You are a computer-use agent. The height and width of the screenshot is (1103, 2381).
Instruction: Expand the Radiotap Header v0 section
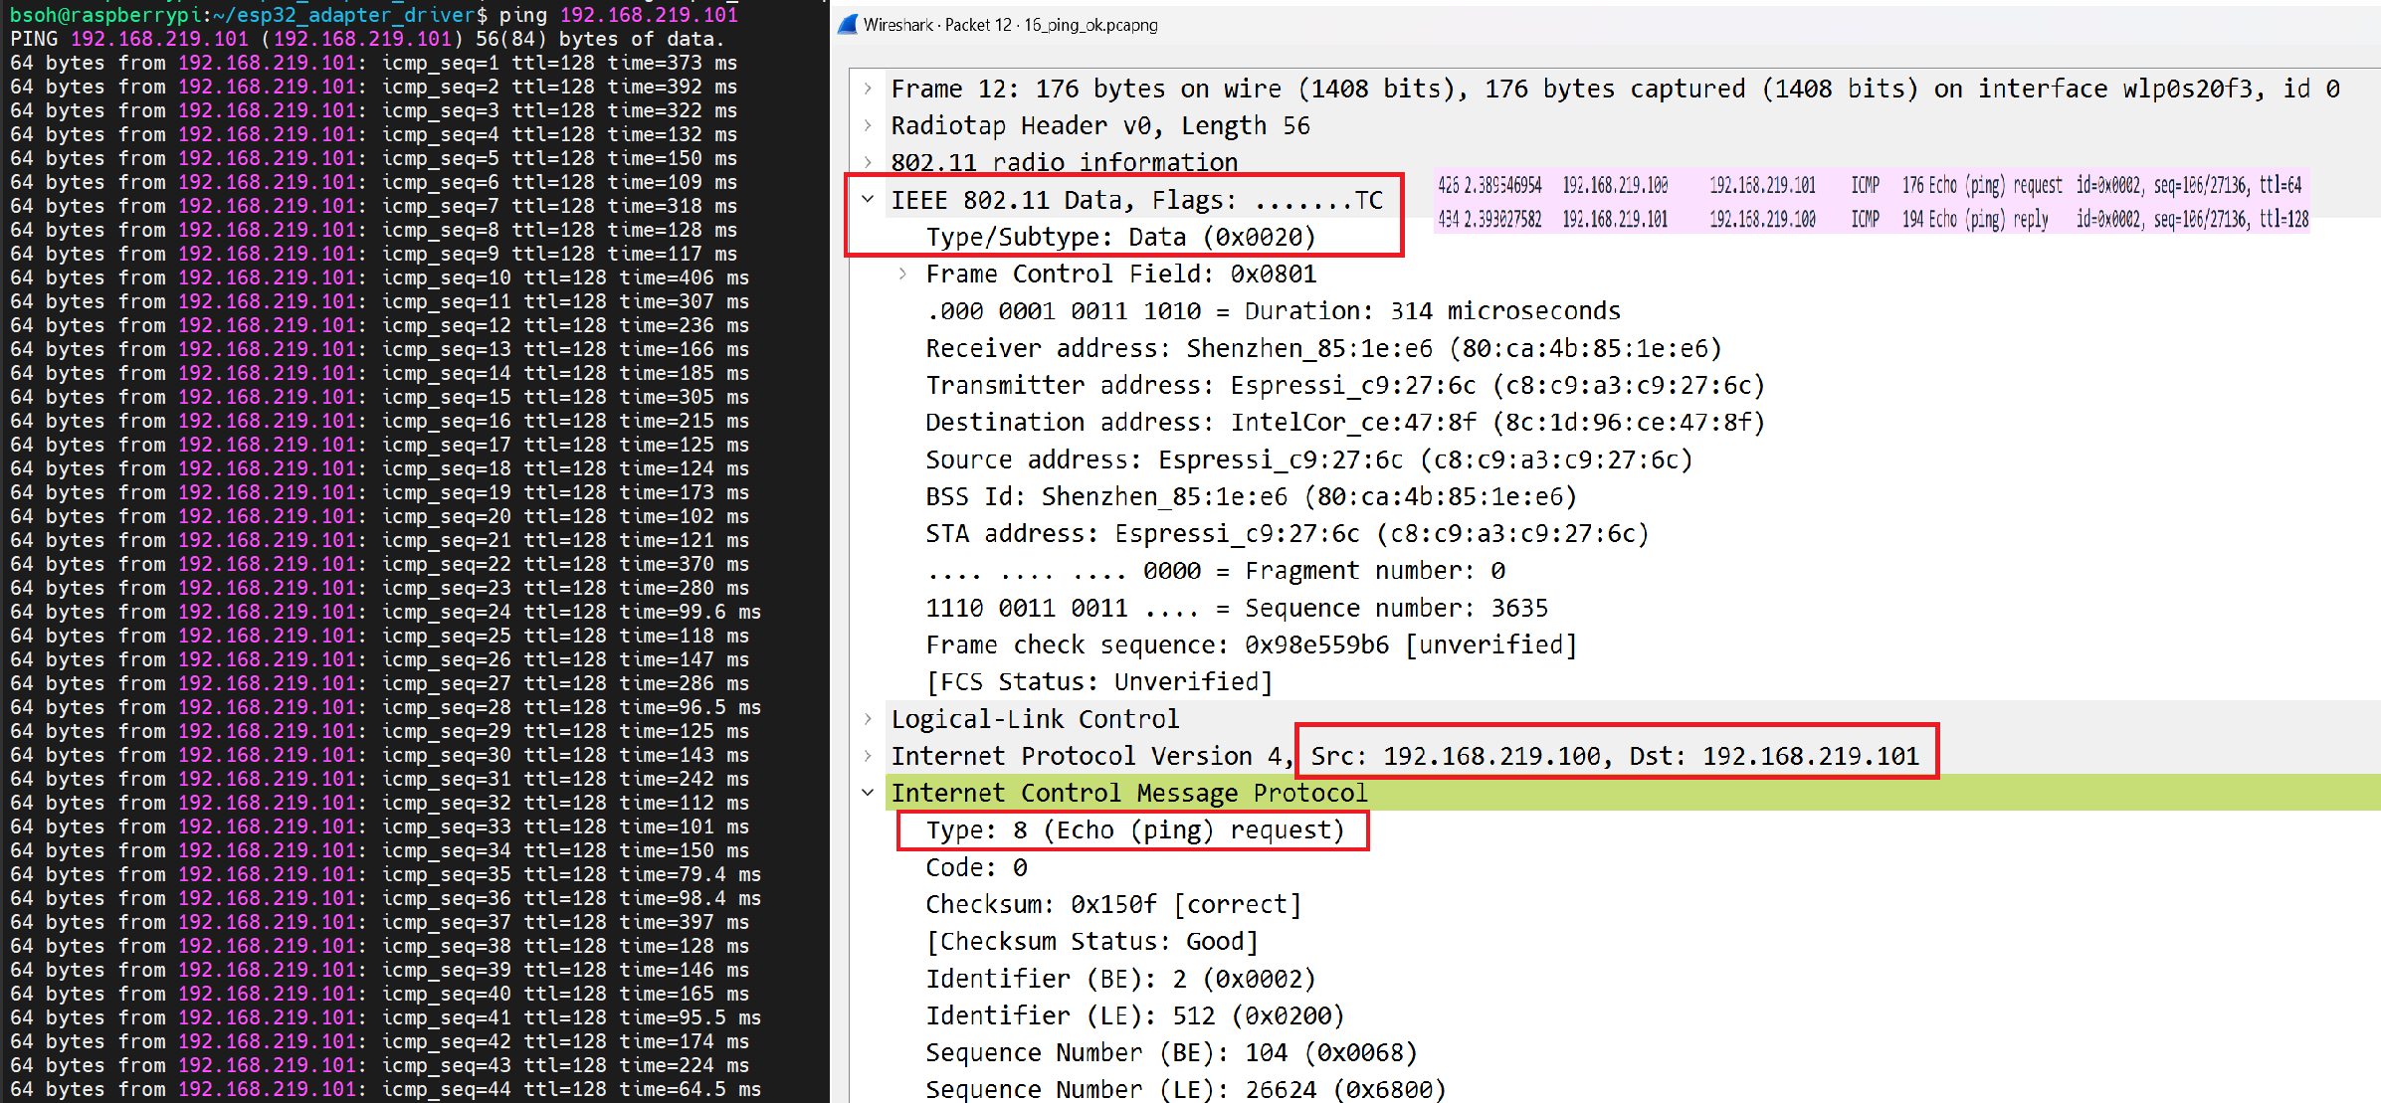click(866, 125)
